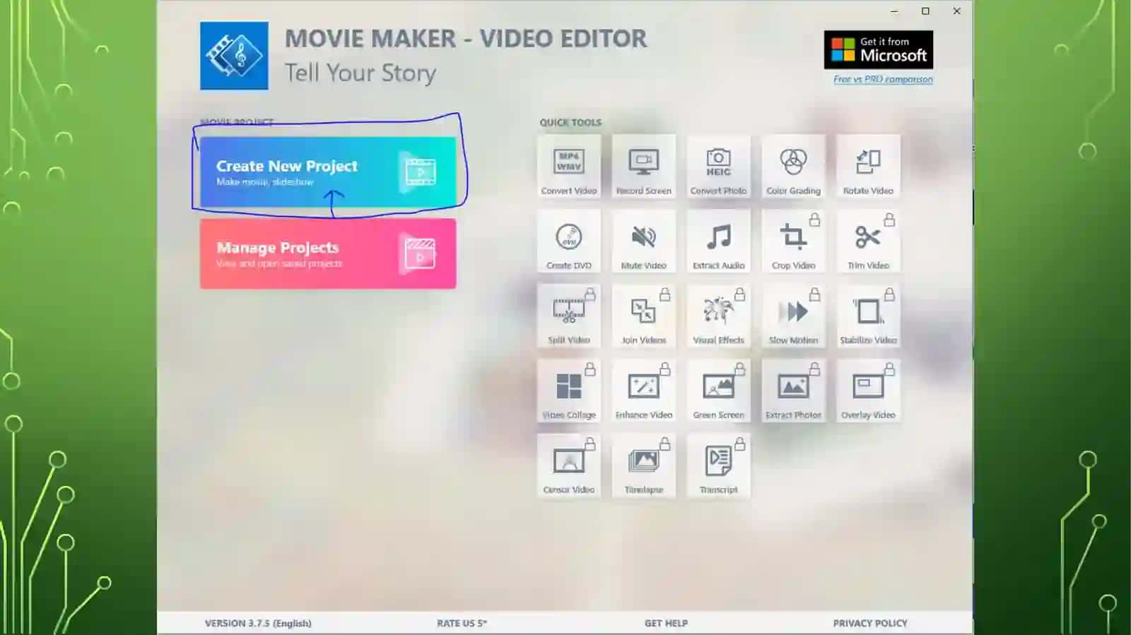Launch the Slow Motion tool
The height and width of the screenshot is (635, 1131).
794,316
